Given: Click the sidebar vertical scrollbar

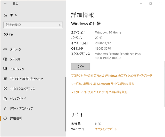Looking at the screenshot, I should point(66,104).
